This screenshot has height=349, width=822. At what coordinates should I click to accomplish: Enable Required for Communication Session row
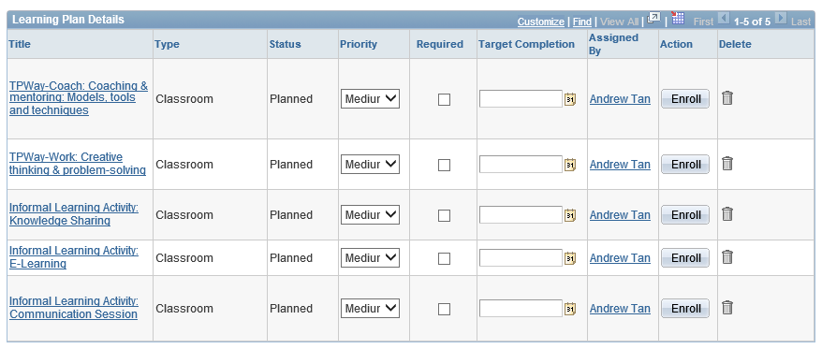[x=444, y=309]
